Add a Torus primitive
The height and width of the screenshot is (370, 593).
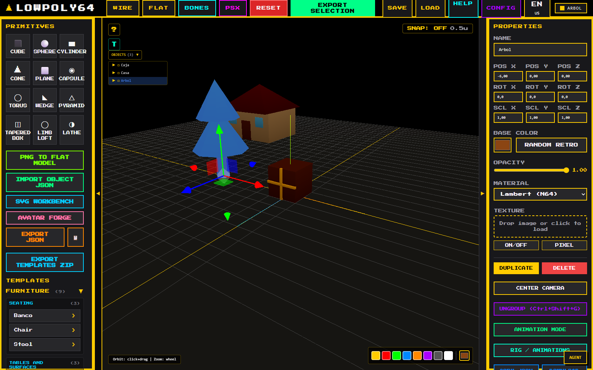[18, 100]
